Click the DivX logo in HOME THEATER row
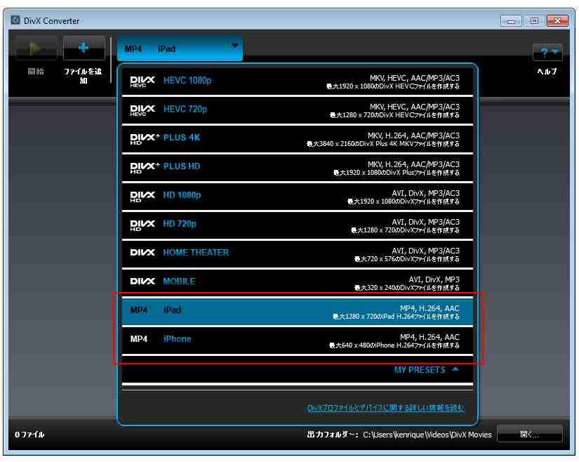This screenshot has height=462, width=579. tap(142, 253)
